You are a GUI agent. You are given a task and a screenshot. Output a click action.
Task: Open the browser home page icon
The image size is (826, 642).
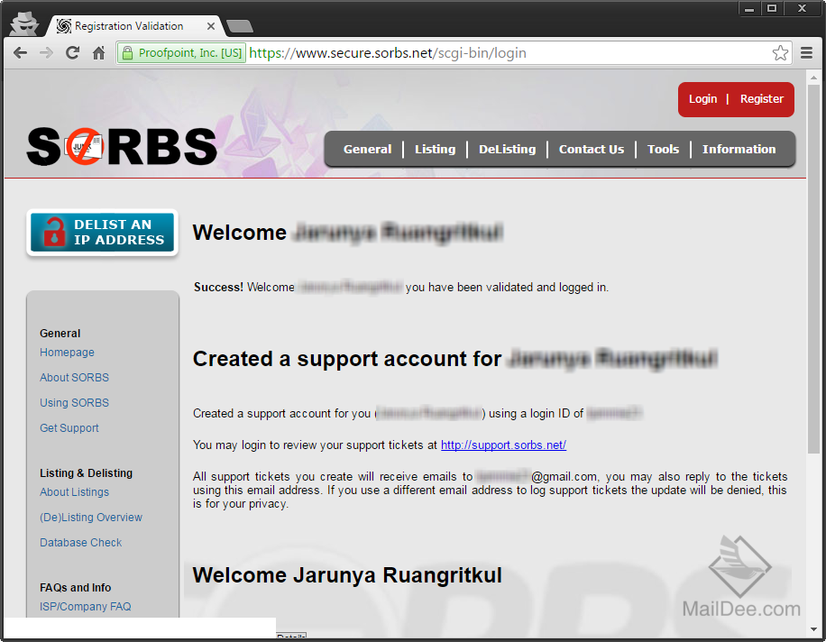point(98,52)
